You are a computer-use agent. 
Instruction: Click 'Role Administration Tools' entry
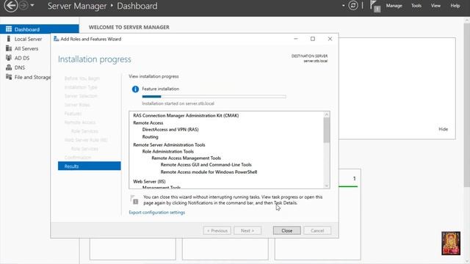pyautogui.click(x=168, y=152)
